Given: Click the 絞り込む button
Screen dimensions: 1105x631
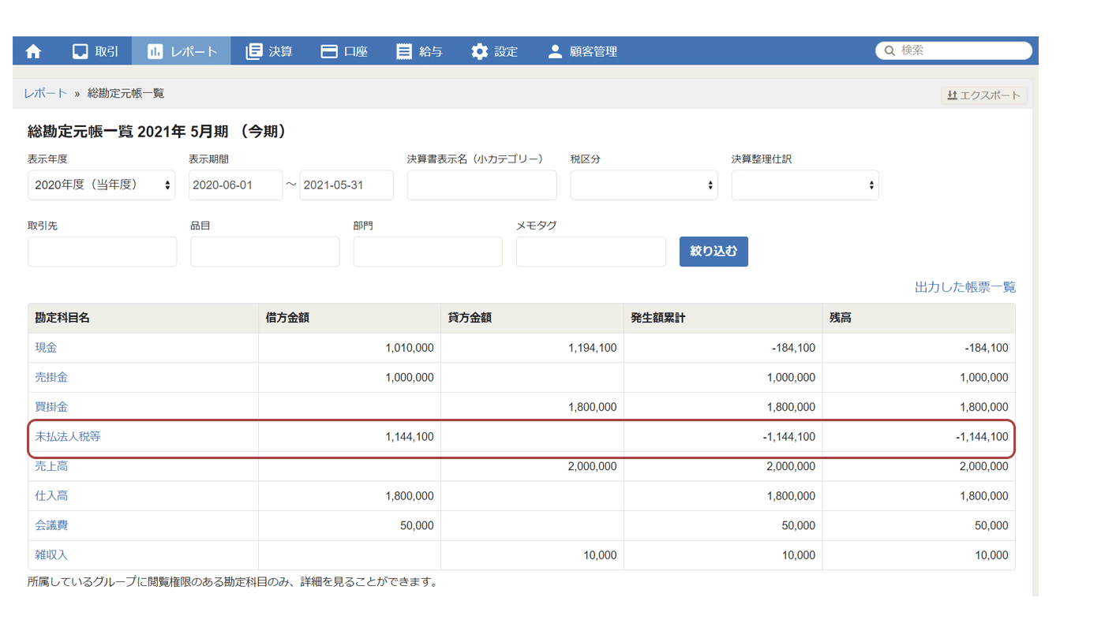Looking at the screenshot, I should click(714, 252).
